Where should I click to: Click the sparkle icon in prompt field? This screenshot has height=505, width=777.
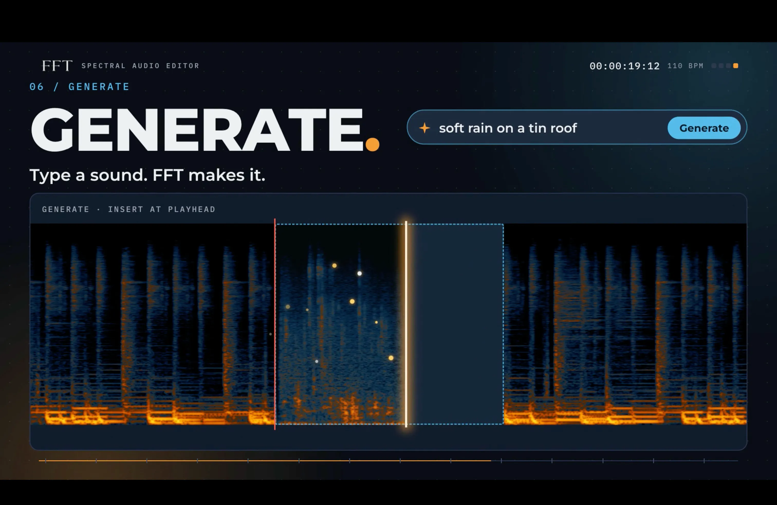(424, 128)
